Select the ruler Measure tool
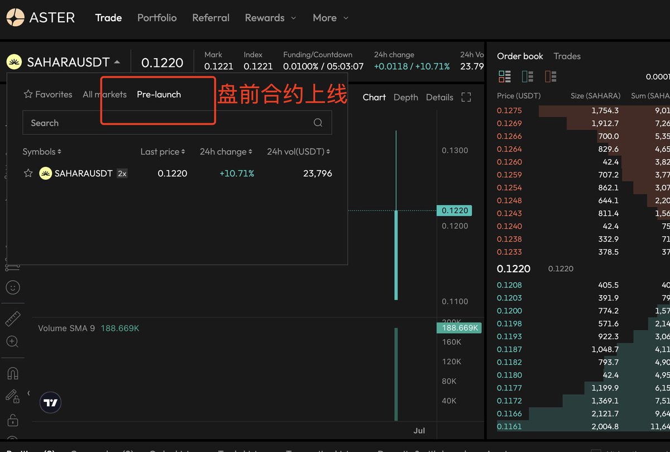Image resolution: width=670 pixels, height=452 pixels. tap(12, 319)
